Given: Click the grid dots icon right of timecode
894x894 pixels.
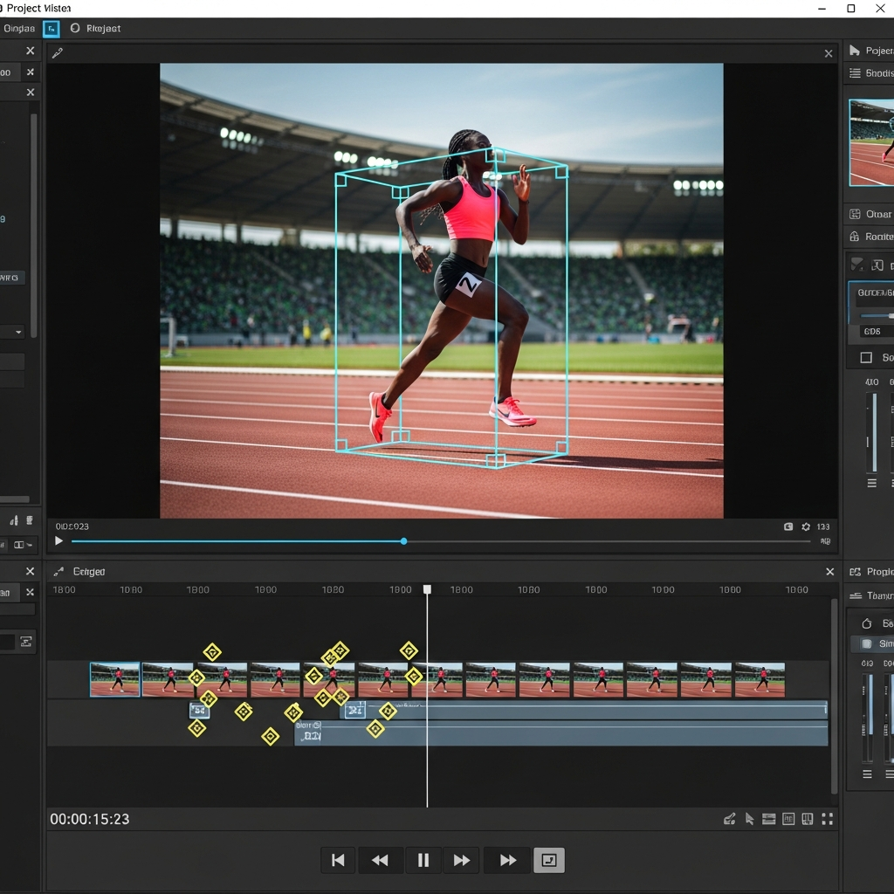Looking at the screenshot, I should click(x=827, y=819).
